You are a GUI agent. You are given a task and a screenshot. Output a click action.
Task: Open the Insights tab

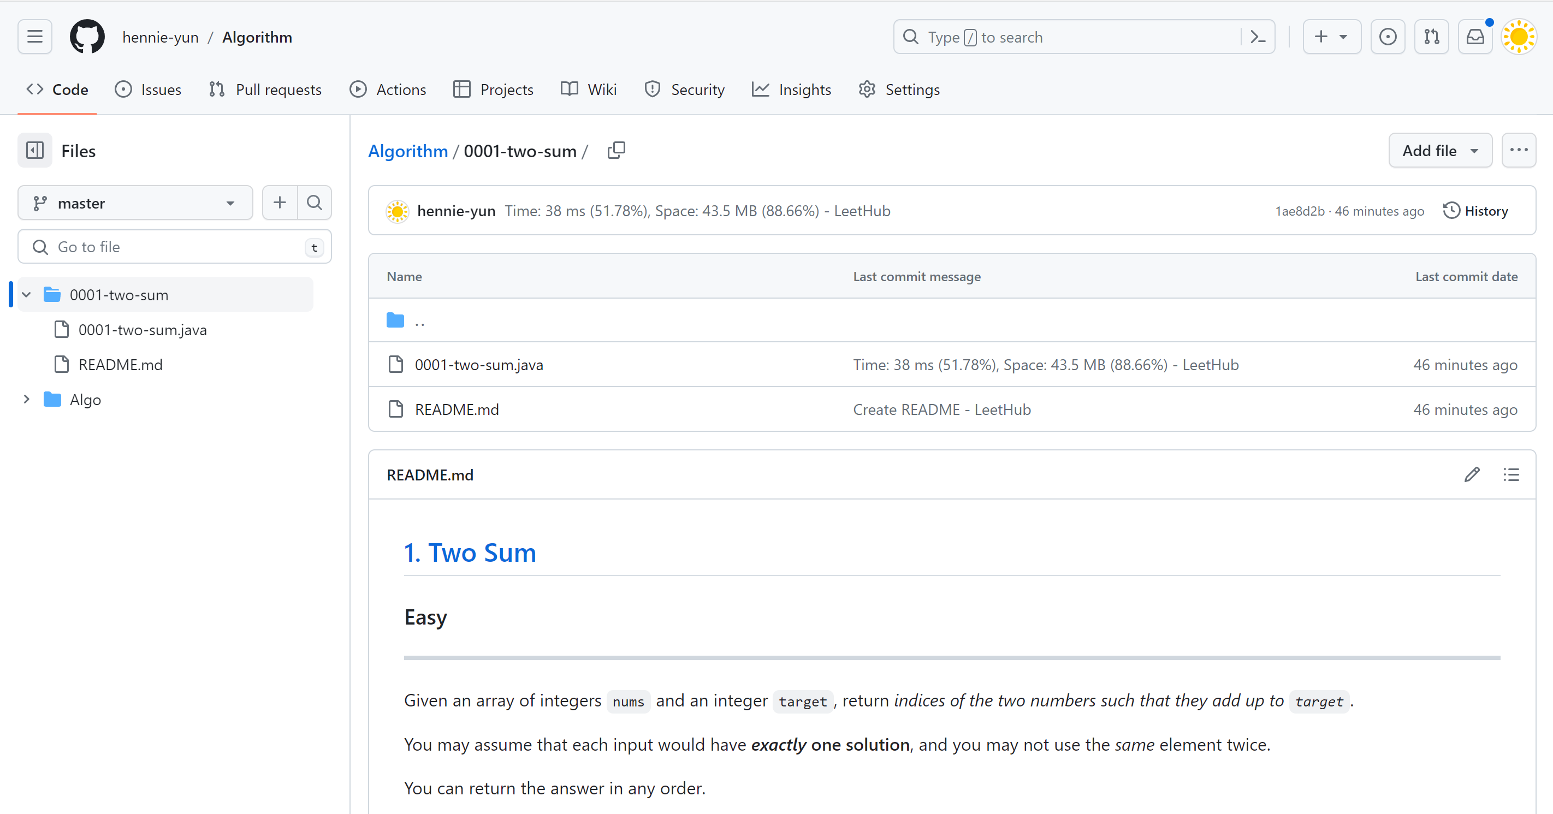click(792, 89)
